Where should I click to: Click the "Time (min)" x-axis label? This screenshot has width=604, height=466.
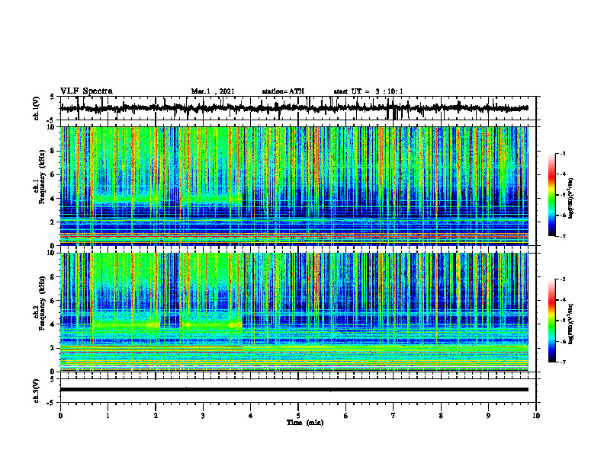pyautogui.click(x=305, y=423)
